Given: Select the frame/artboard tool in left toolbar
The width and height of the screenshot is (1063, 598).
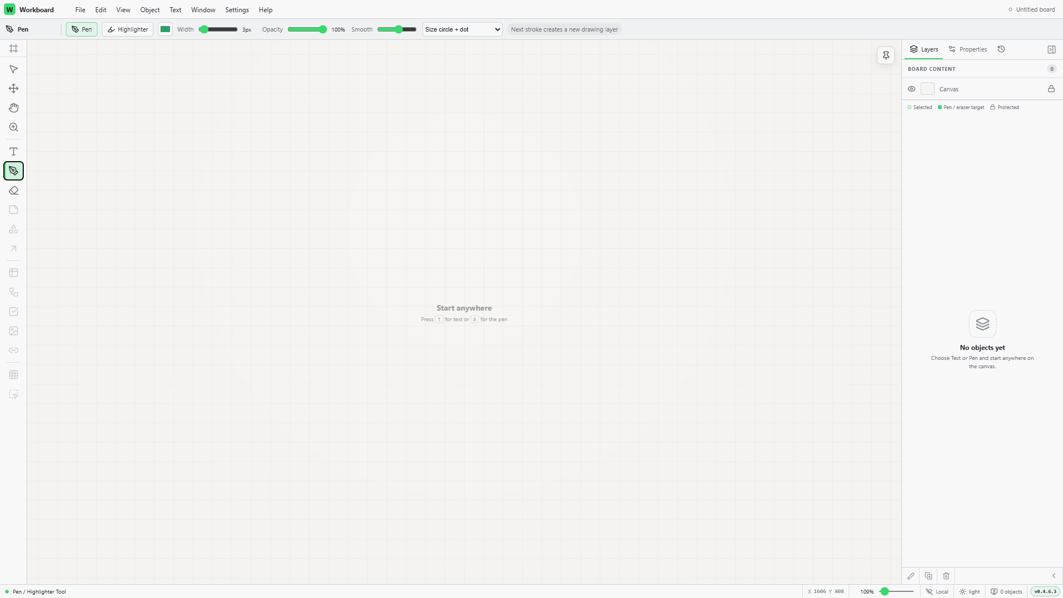Looking at the screenshot, I should (14, 49).
